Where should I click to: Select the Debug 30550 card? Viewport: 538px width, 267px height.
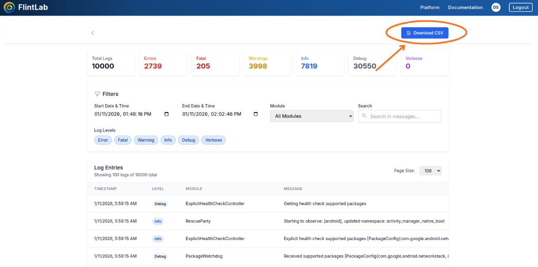coord(372,63)
